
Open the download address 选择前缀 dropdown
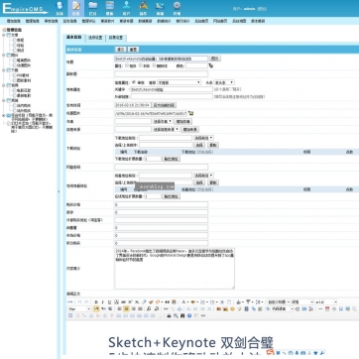coord(203,138)
